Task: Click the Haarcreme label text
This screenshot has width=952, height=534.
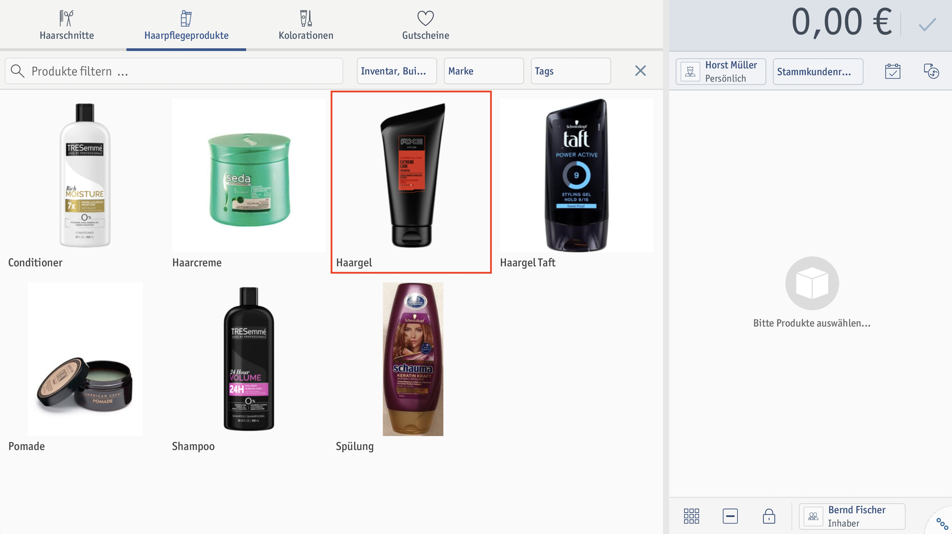Action: coord(197,263)
